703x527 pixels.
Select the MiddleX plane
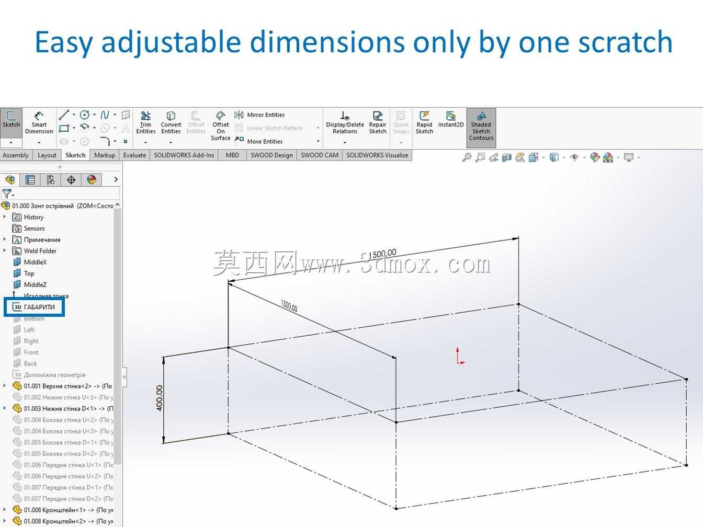click(x=30, y=262)
